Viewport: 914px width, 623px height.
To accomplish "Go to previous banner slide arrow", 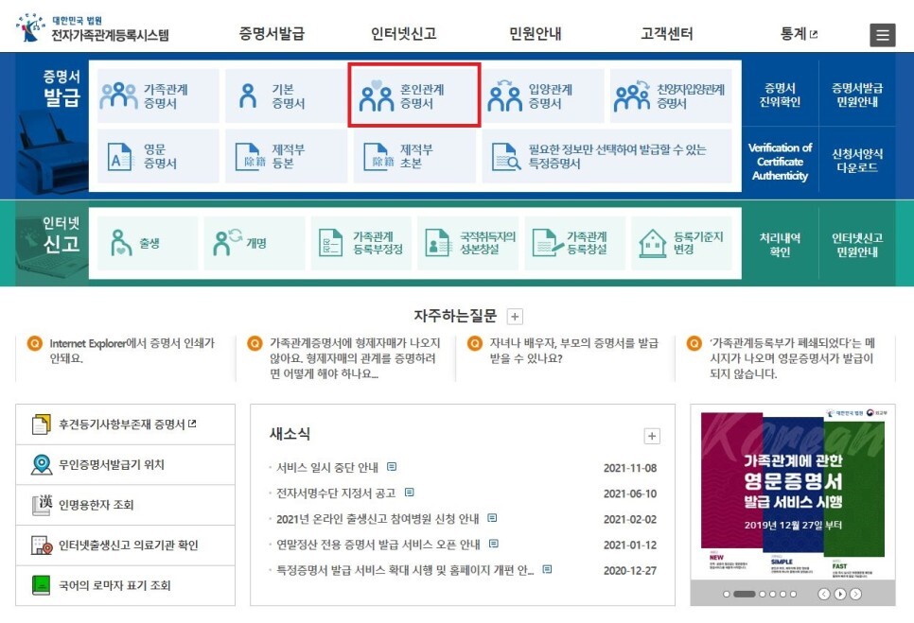I will pyautogui.click(x=824, y=594).
